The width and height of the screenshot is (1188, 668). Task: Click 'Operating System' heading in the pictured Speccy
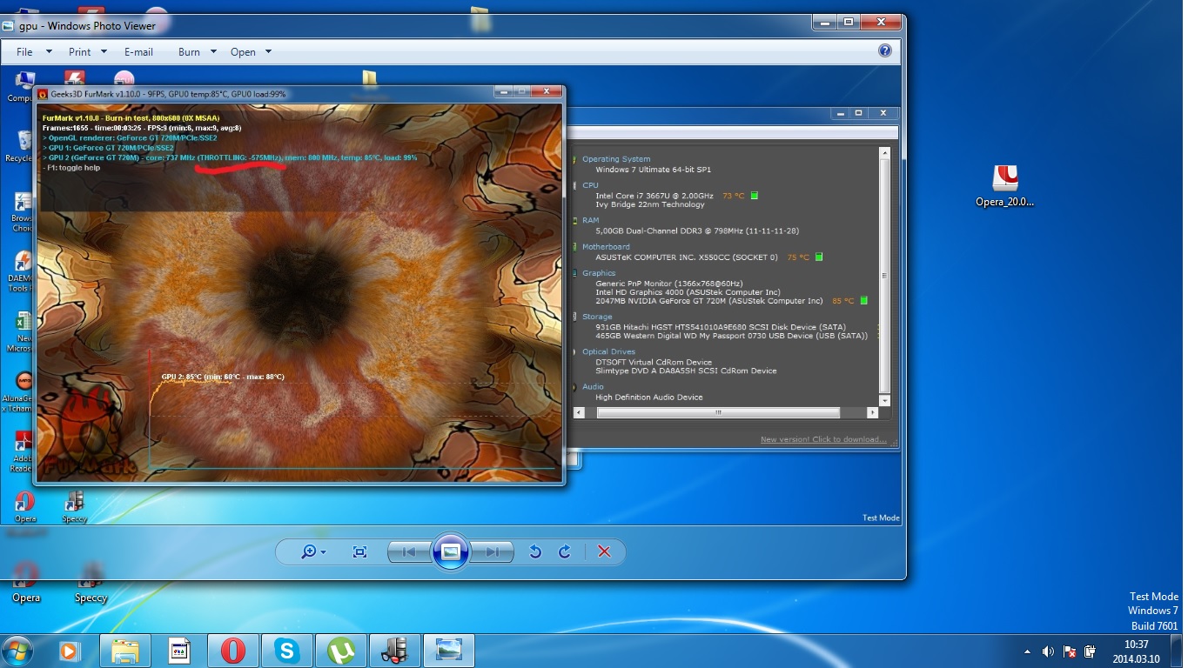tap(616, 159)
